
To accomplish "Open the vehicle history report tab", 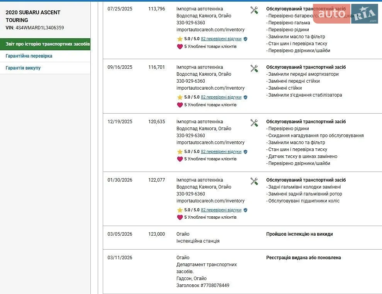I will pos(45,44).
